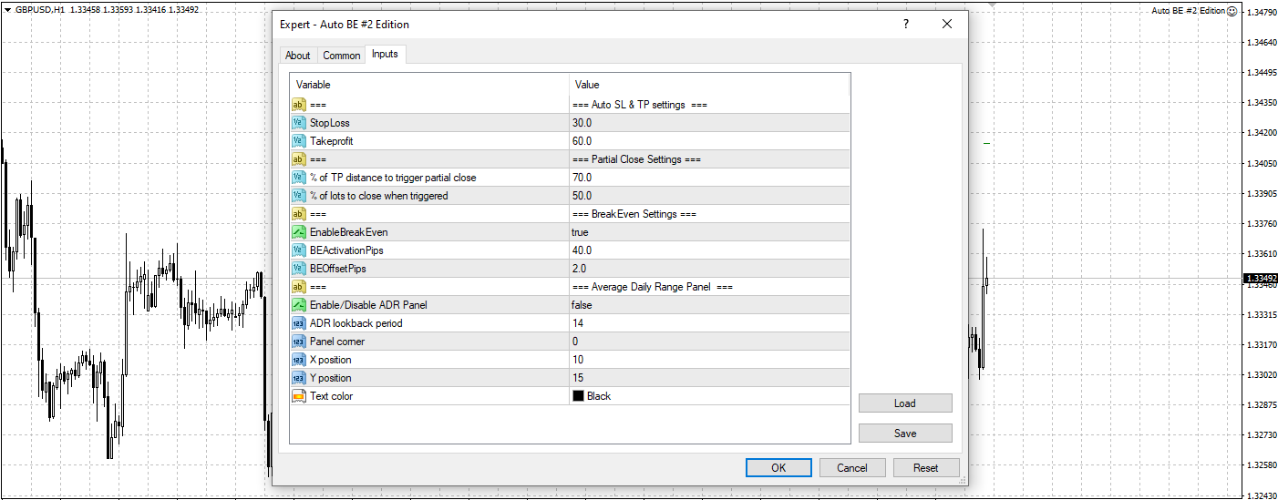Screen dimensions: 1278x500
Task: Click the question mark help button in the dialog
Action: [x=906, y=25]
